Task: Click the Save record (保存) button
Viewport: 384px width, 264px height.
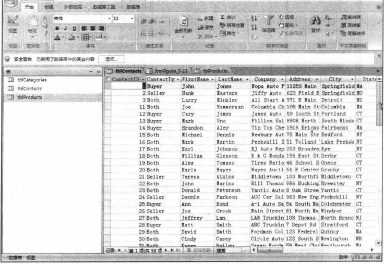Action: point(205,28)
